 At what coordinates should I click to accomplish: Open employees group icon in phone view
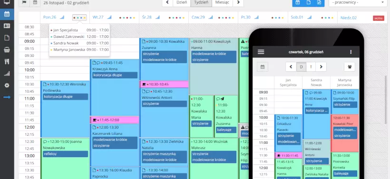350,67
